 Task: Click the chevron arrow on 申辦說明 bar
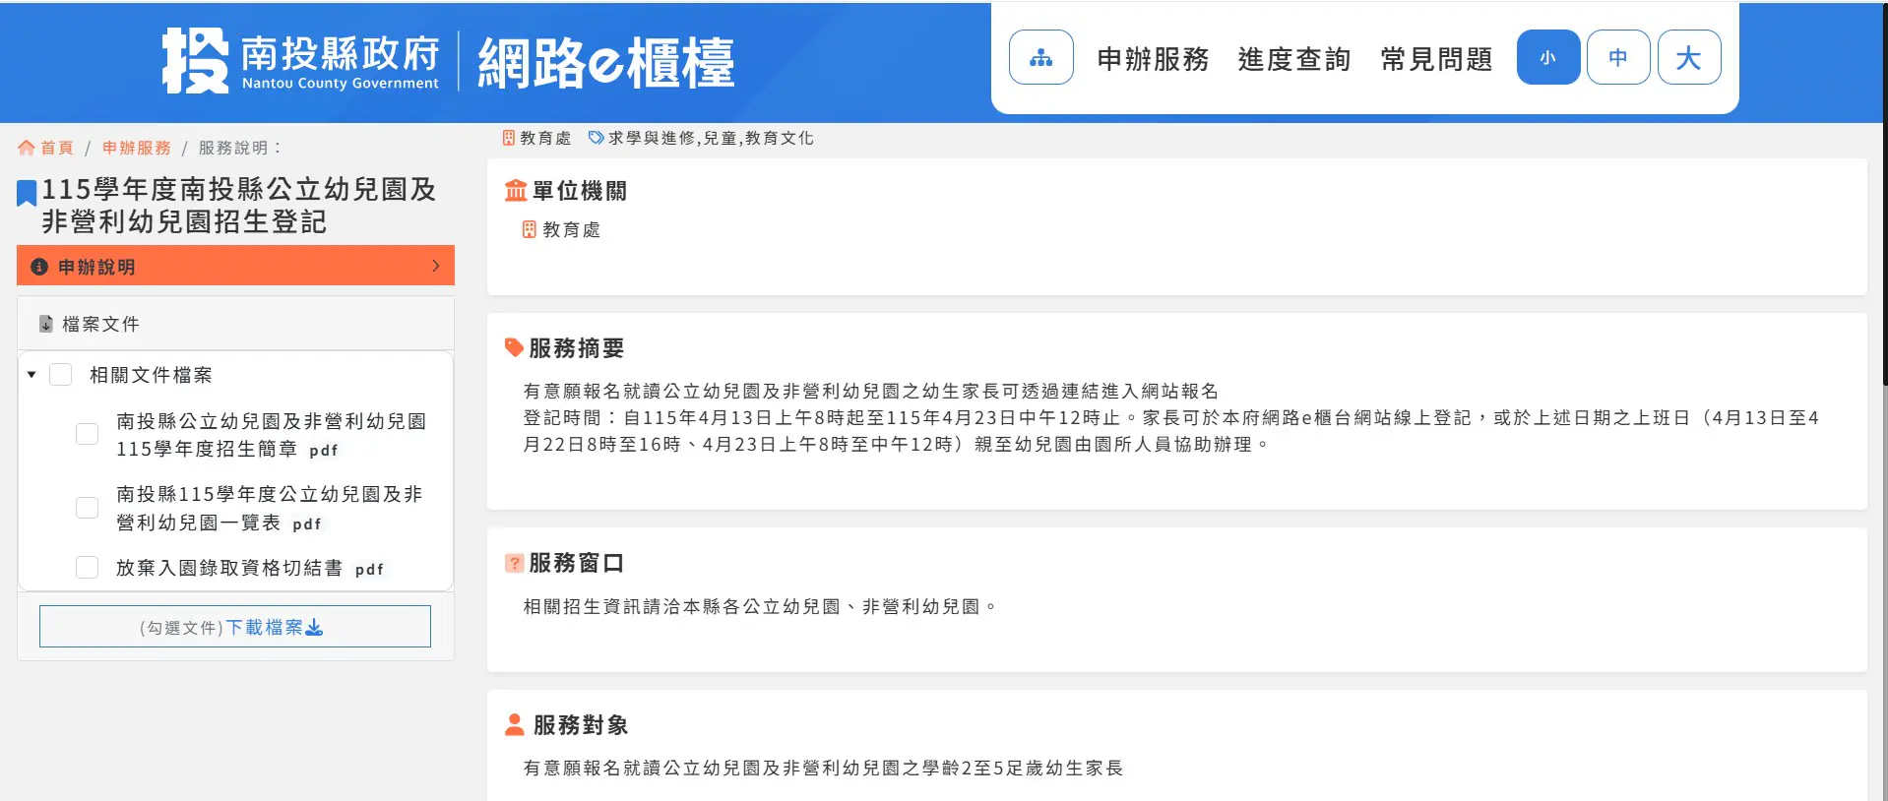[x=436, y=266]
